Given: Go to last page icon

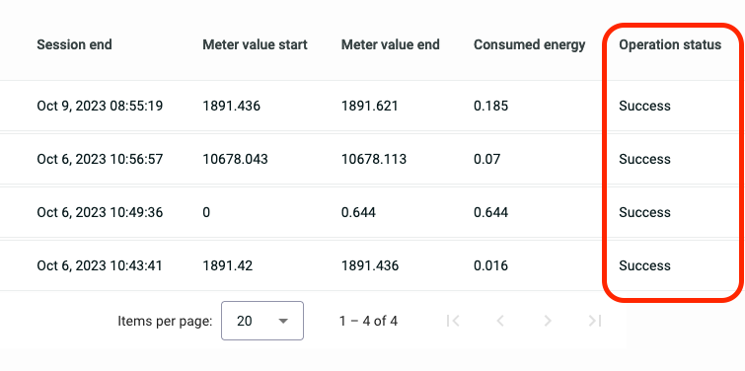Looking at the screenshot, I should (595, 321).
